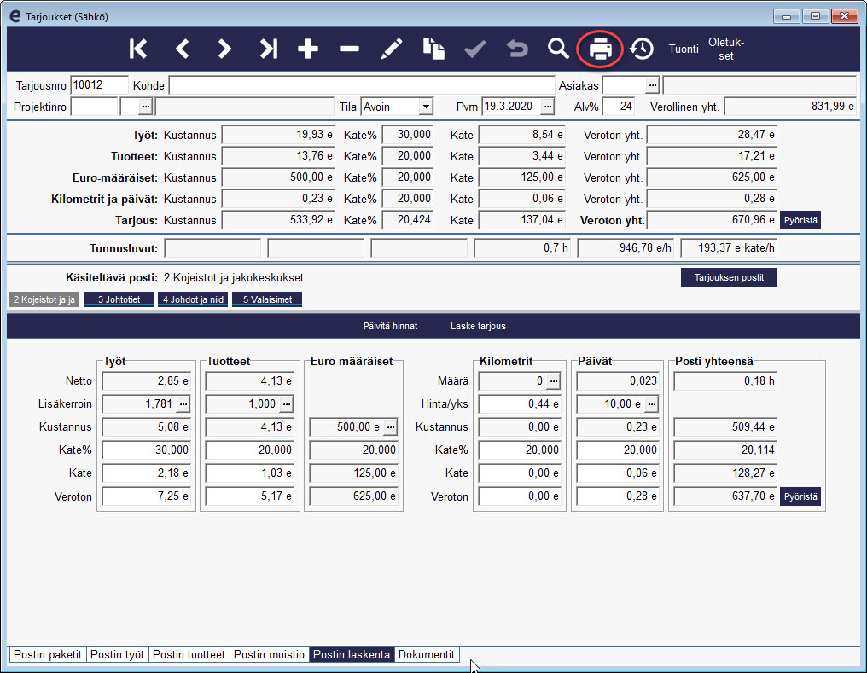Click the Pvm date field
Screen dimensions: 867x673
[511, 107]
